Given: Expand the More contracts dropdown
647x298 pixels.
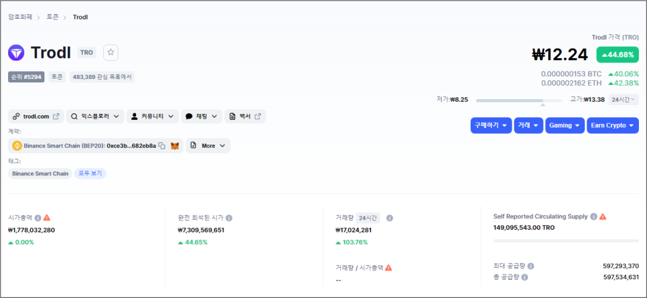Looking at the screenshot, I should coord(208,146).
